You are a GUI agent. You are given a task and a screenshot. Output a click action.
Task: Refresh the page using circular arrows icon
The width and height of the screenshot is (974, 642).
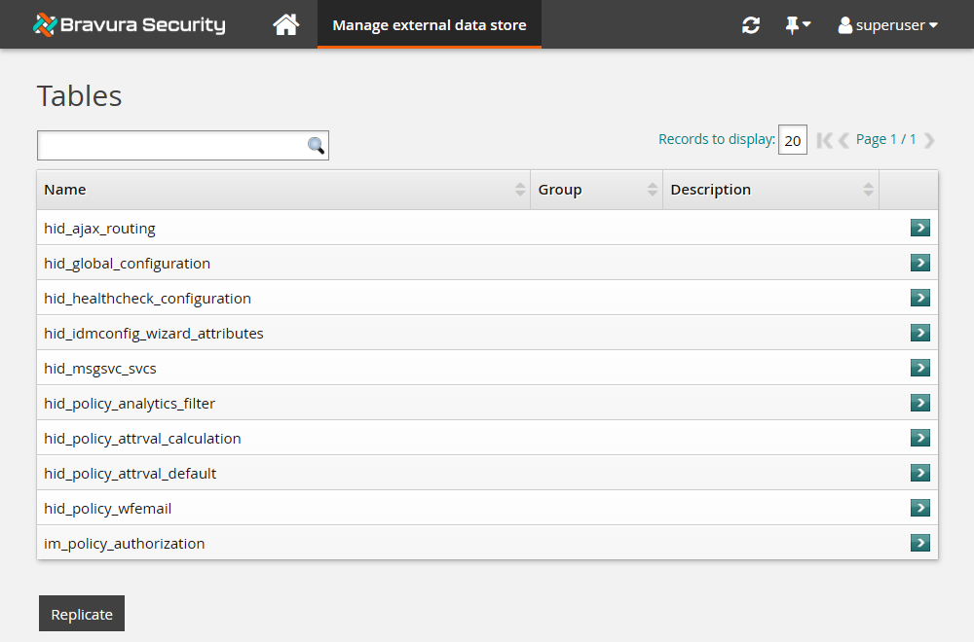[x=750, y=24]
